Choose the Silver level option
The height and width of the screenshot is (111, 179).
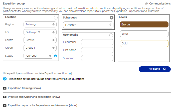pos(144,34)
